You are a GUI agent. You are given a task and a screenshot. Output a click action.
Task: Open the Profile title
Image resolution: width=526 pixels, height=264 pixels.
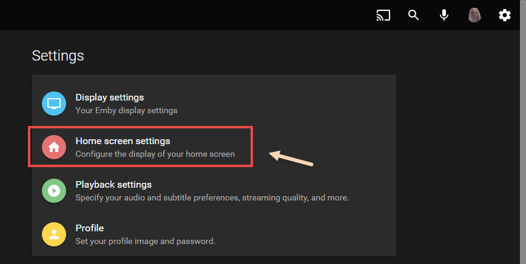(x=89, y=228)
